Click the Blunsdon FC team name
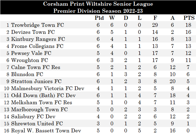The width and height of the screenshot is (196, 134). click(27, 74)
